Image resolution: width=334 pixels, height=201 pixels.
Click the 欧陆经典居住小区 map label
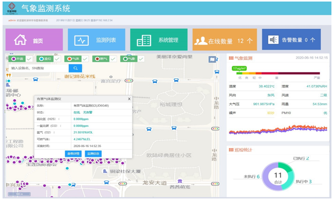[169, 155]
